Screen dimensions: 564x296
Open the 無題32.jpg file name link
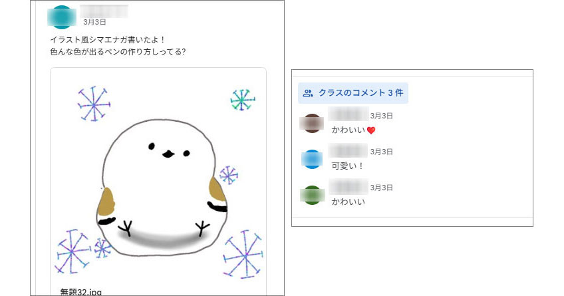point(80,292)
